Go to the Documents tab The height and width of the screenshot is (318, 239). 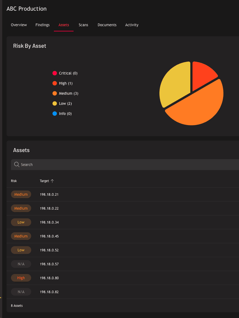click(x=107, y=25)
